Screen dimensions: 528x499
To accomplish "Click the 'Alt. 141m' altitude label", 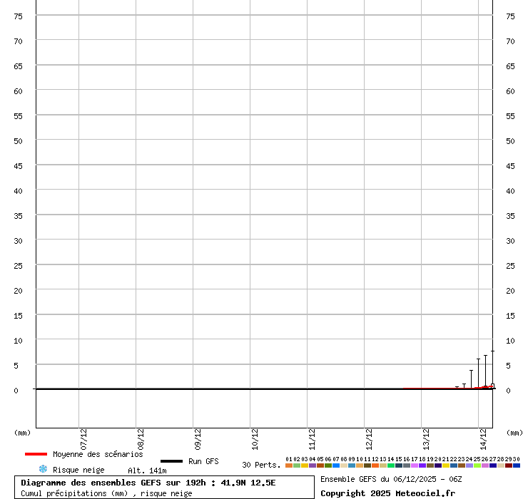I will click(x=147, y=470).
